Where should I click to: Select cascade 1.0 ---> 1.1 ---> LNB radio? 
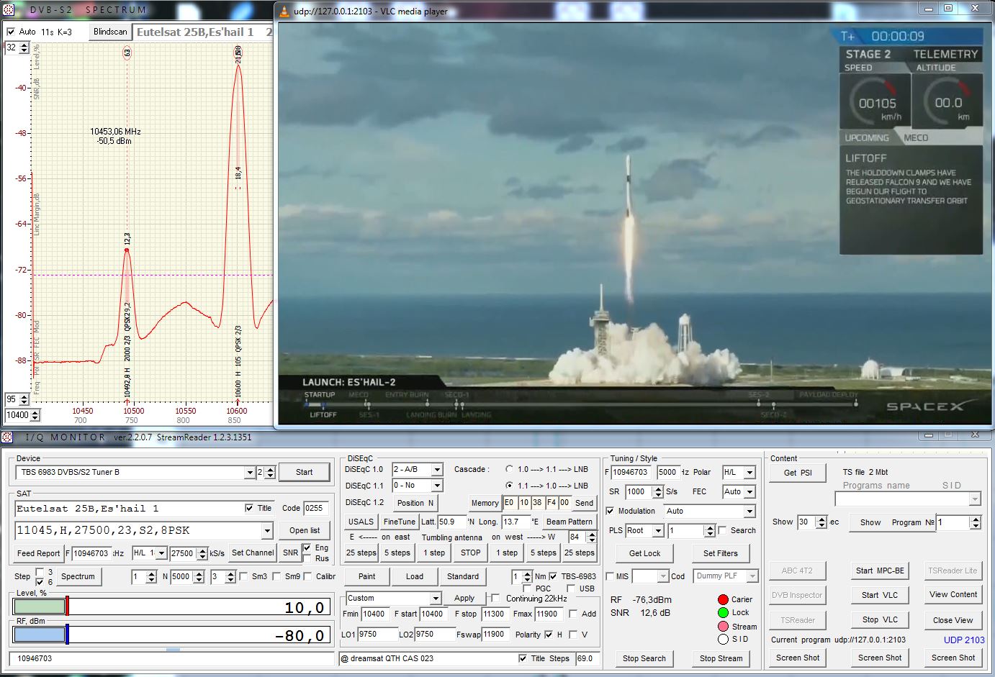point(509,469)
